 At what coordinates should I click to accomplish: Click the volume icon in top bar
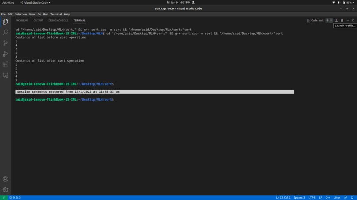338,3
